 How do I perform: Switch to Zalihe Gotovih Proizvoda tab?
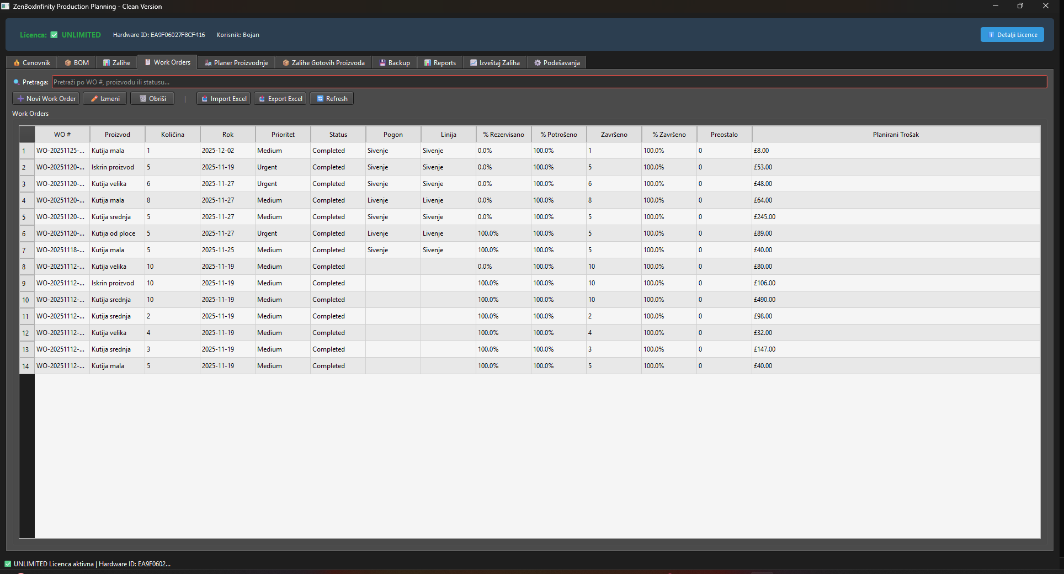pyautogui.click(x=323, y=63)
